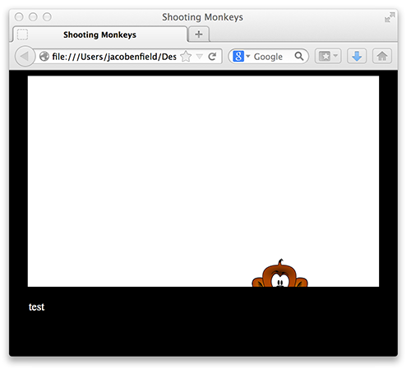Reload the page with the refresh icon
Screen dimensions: 411x369
click(212, 57)
